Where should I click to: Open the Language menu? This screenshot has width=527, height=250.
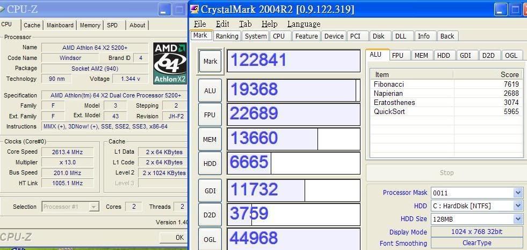pos(304,24)
